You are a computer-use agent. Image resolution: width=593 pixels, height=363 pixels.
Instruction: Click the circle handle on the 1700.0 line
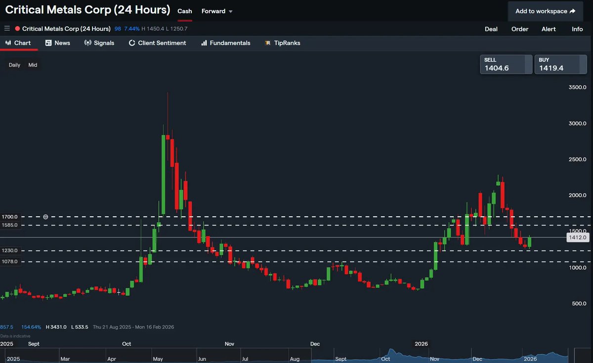[x=46, y=217]
